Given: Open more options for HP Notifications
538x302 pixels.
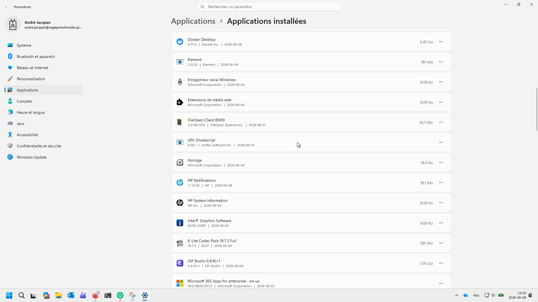Looking at the screenshot, I should (x=441, y=183).
